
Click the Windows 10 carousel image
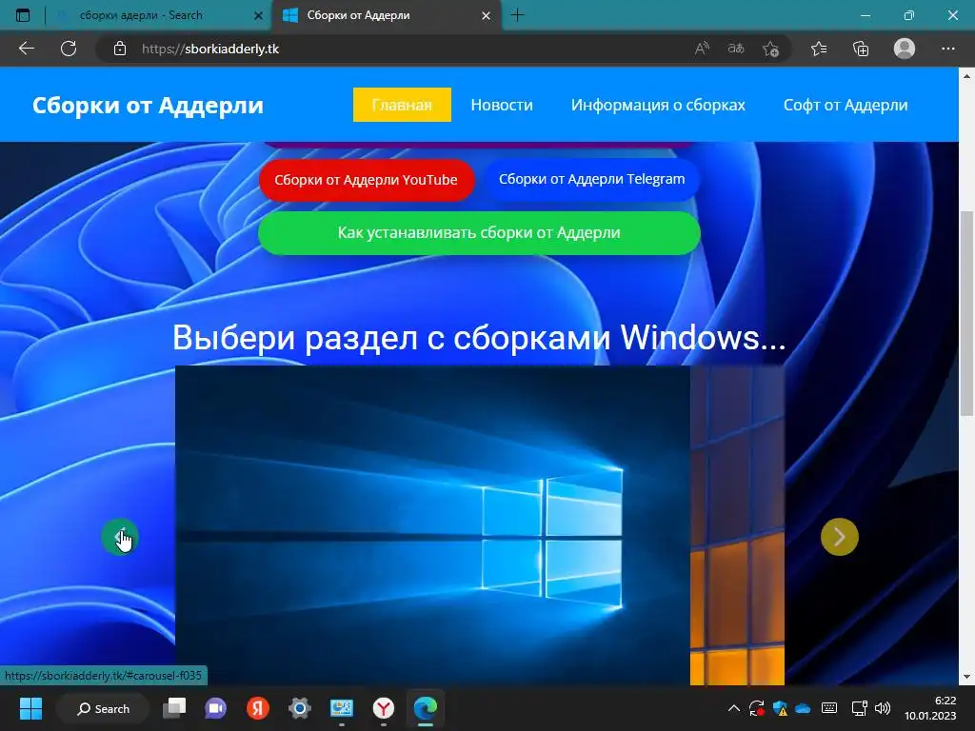[433, 525]
